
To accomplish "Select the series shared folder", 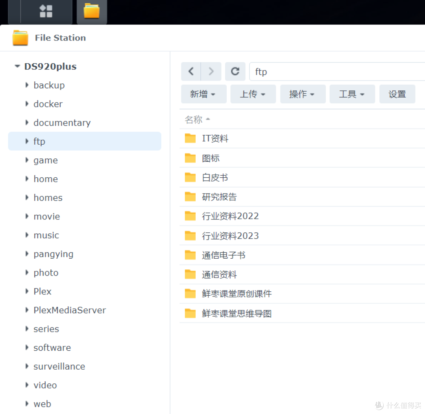I will tap(46, 329).
